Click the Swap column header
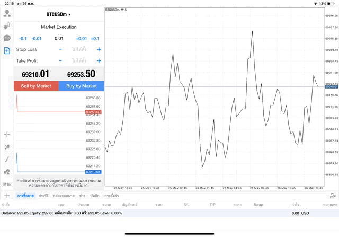Viewport: 339px width, 237px height. point(258,205)
